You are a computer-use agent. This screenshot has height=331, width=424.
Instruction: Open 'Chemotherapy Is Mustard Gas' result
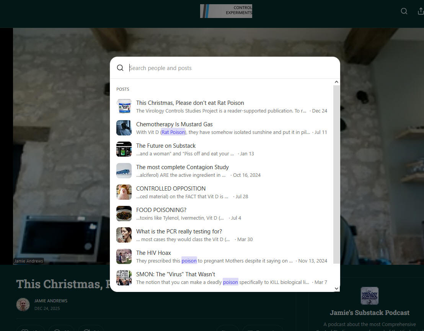tap(174, 124)
